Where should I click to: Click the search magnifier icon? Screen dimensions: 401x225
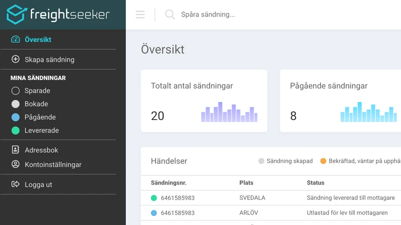pos(170,14)
